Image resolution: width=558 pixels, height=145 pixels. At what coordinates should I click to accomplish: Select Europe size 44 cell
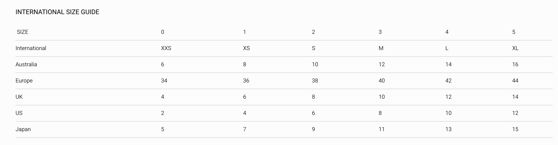tap(515, 81)
